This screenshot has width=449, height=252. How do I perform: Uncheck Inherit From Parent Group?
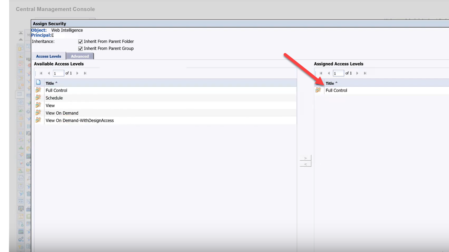pos(80,49)
